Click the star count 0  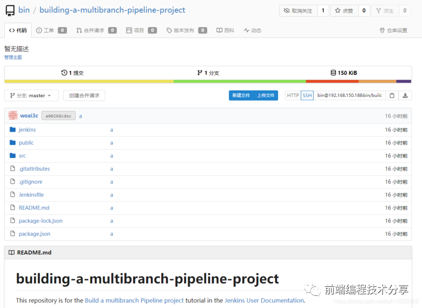click(x=364, y=11)
